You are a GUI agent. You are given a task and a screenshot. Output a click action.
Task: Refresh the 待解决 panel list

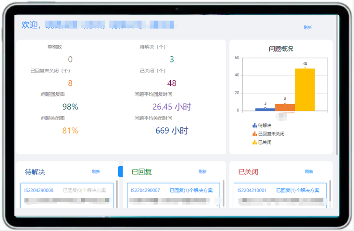click(96, 171)
